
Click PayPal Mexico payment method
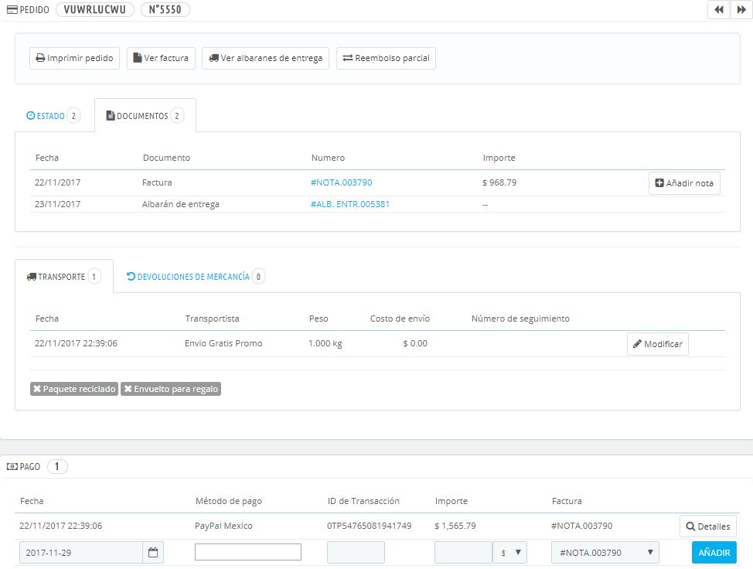[223, 526]
